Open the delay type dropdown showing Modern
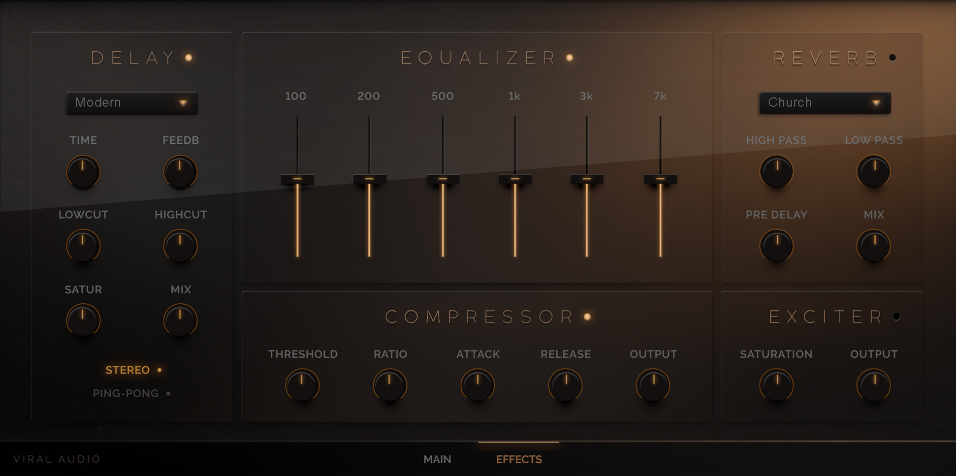Viewport: 956px width, 476px height. 131,103
